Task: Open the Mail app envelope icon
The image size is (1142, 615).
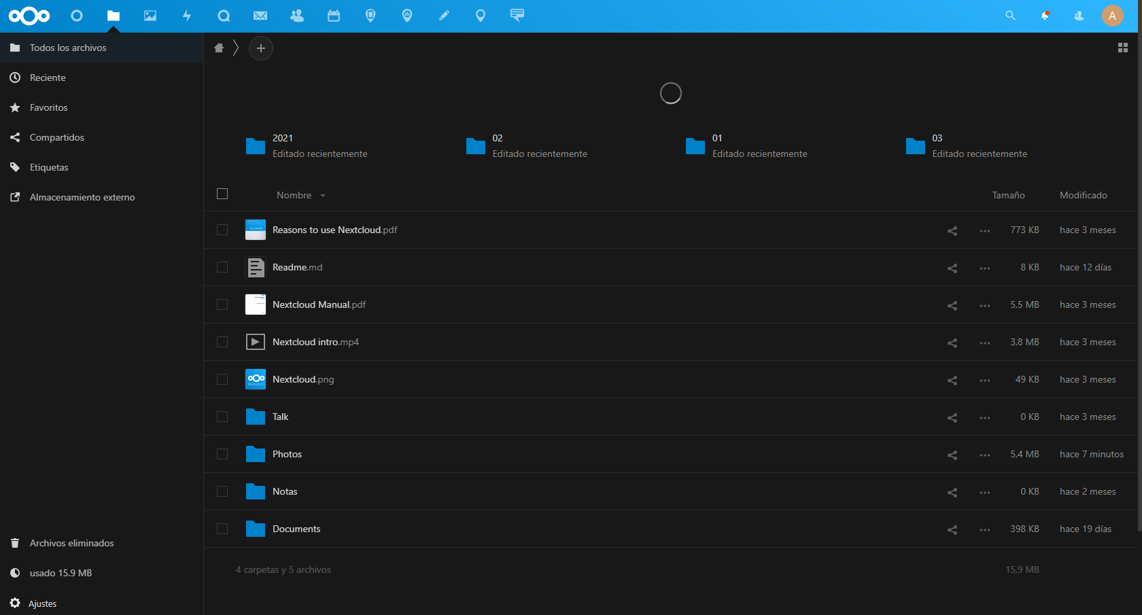Action: click(260, 16)
